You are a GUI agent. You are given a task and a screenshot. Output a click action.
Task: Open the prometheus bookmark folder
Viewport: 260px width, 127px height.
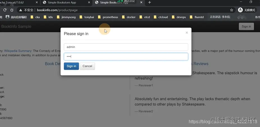click(x=108, y=17)
